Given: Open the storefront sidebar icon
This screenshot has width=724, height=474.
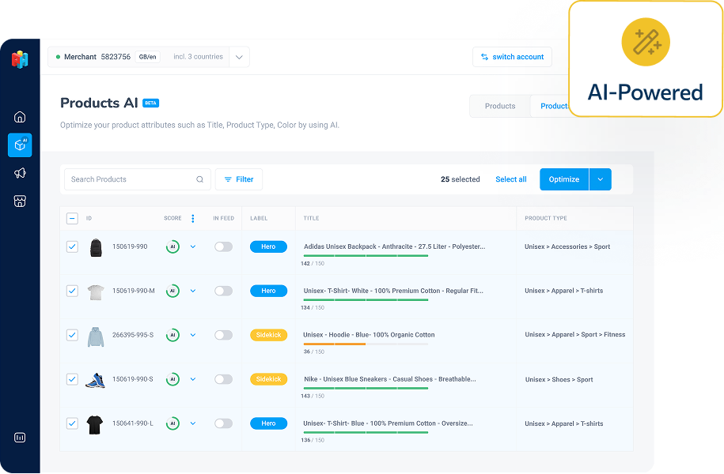Looking at the screenshot, I should pyautogui.click(x=20, y=201).
